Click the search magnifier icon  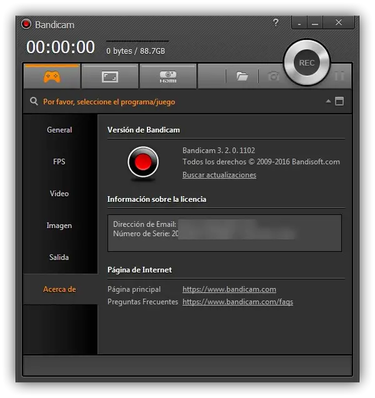pyautogui.click(x=34, y=101)
